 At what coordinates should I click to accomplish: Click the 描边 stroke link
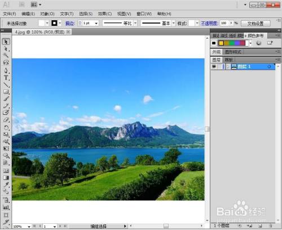point(69,23)
